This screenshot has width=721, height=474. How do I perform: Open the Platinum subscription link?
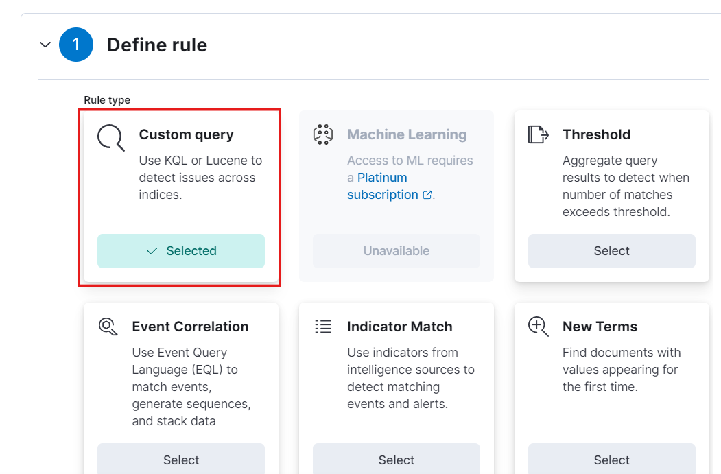[x=383, y=186]
